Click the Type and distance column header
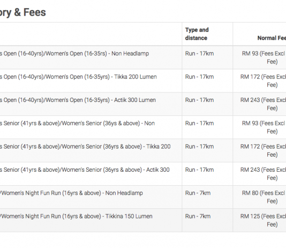This screenshot has width=286, height=248. [x=197, y=34]
